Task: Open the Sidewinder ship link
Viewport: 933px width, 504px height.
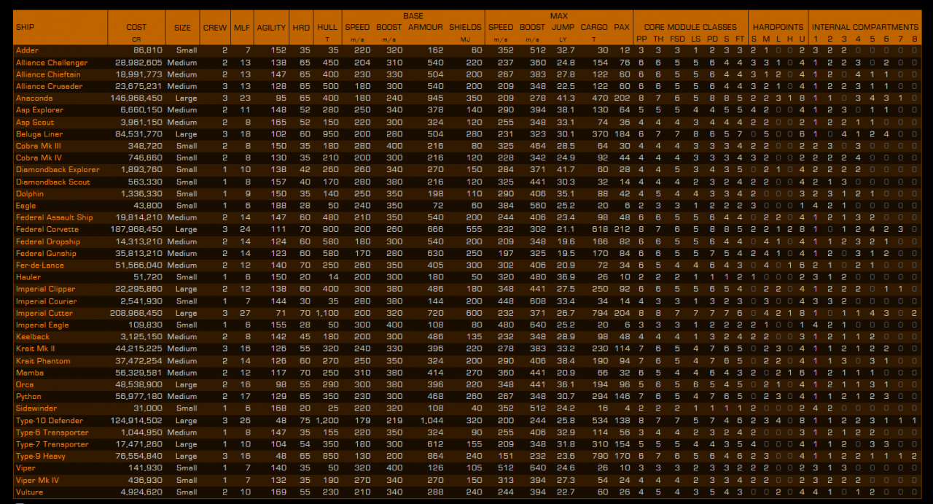Action: tap(36, 408)
